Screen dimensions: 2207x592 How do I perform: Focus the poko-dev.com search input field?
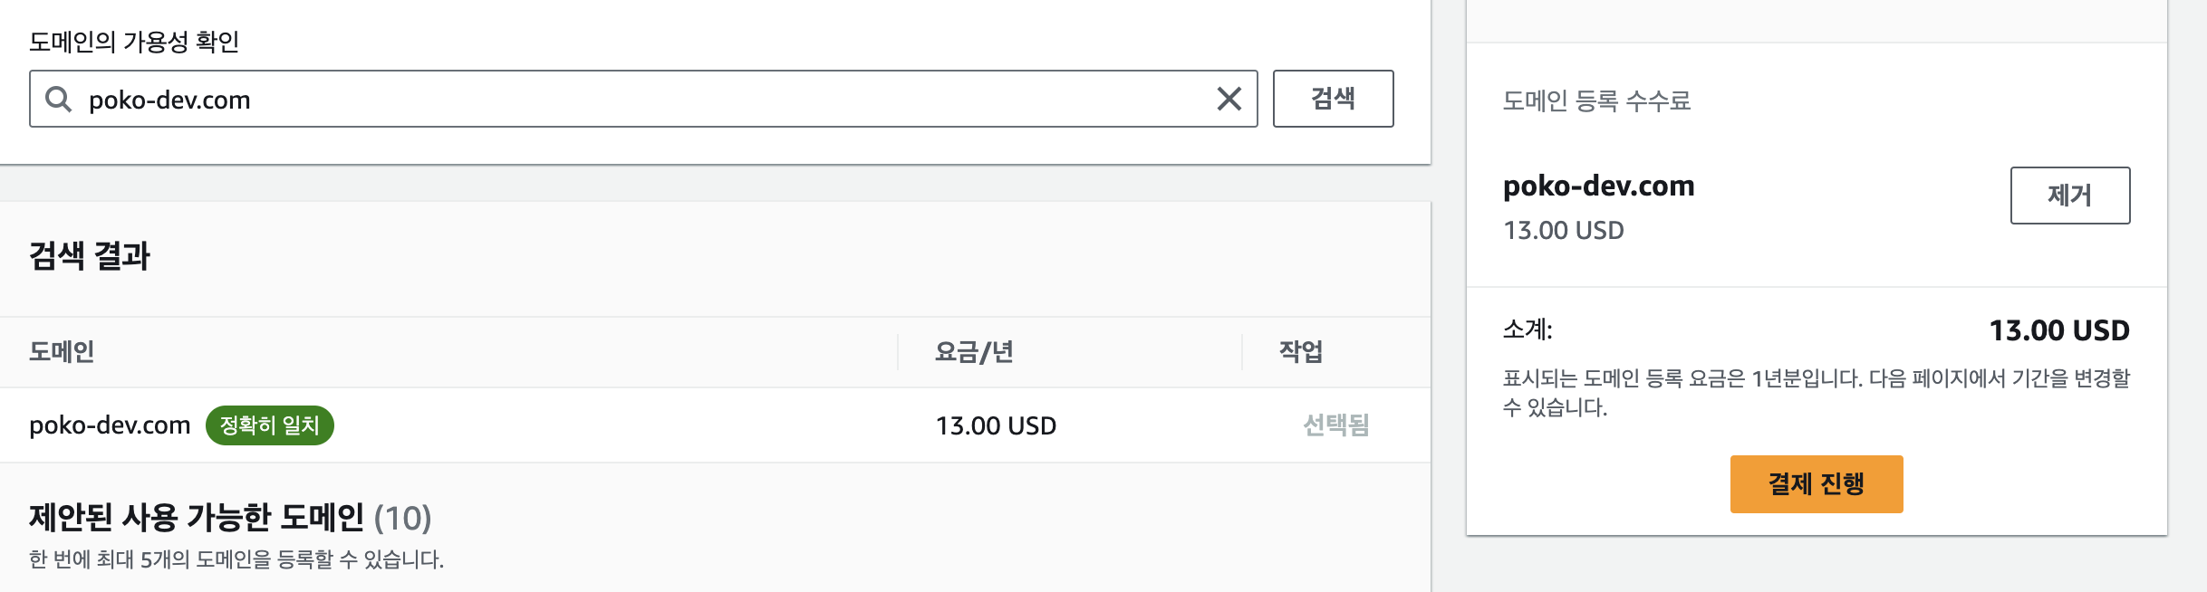pyautogui.click(x=634, y=99)
